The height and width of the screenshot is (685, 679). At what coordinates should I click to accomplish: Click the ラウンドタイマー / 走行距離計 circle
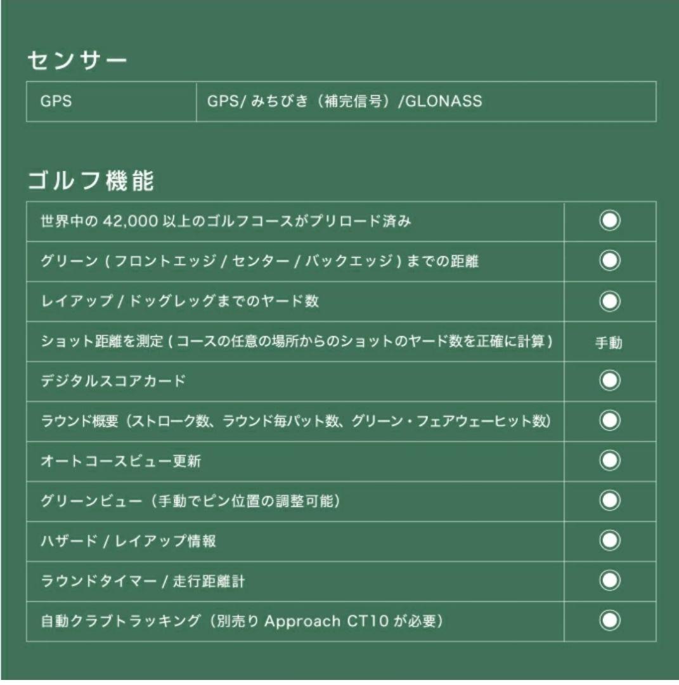(610, 580)
